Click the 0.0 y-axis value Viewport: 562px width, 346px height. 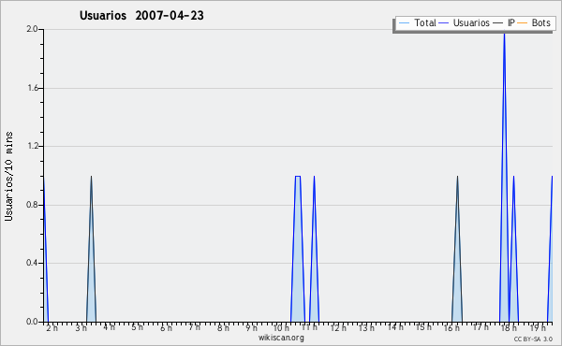[x=32, y=322]
